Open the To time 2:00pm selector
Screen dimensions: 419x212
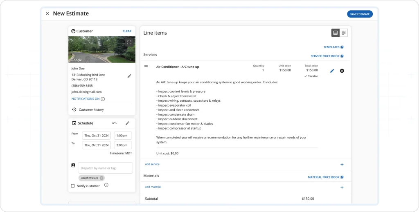click(123, 145)
